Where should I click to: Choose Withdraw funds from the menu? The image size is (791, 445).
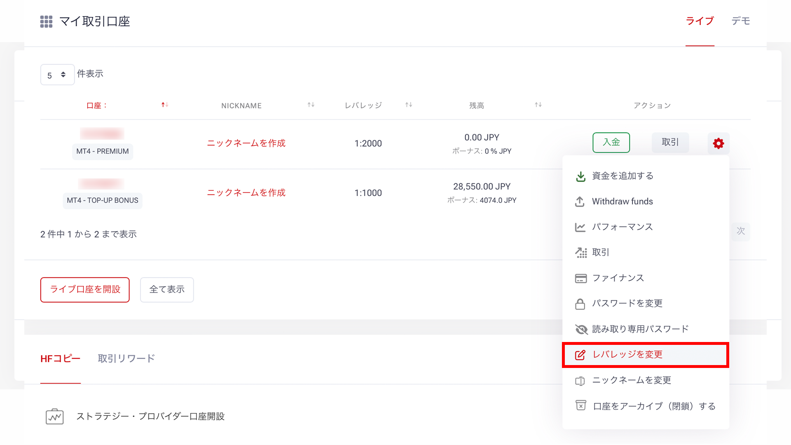point(622,201)
